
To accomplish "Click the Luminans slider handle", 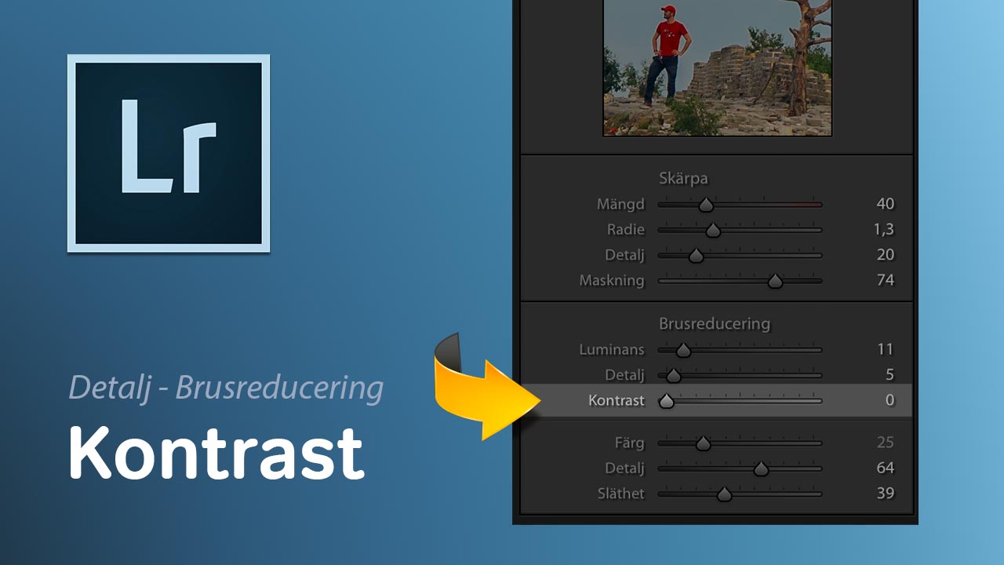I will 683,351.
